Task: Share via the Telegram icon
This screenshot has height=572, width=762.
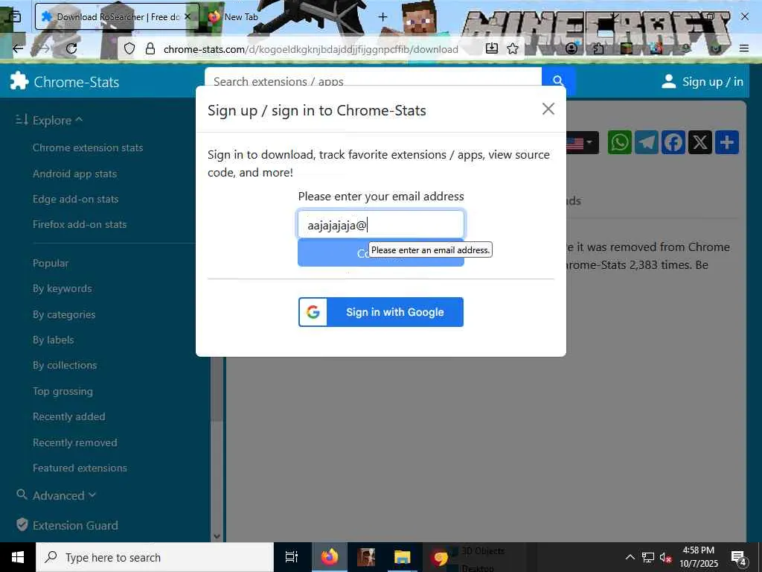Action: (647, 142)
